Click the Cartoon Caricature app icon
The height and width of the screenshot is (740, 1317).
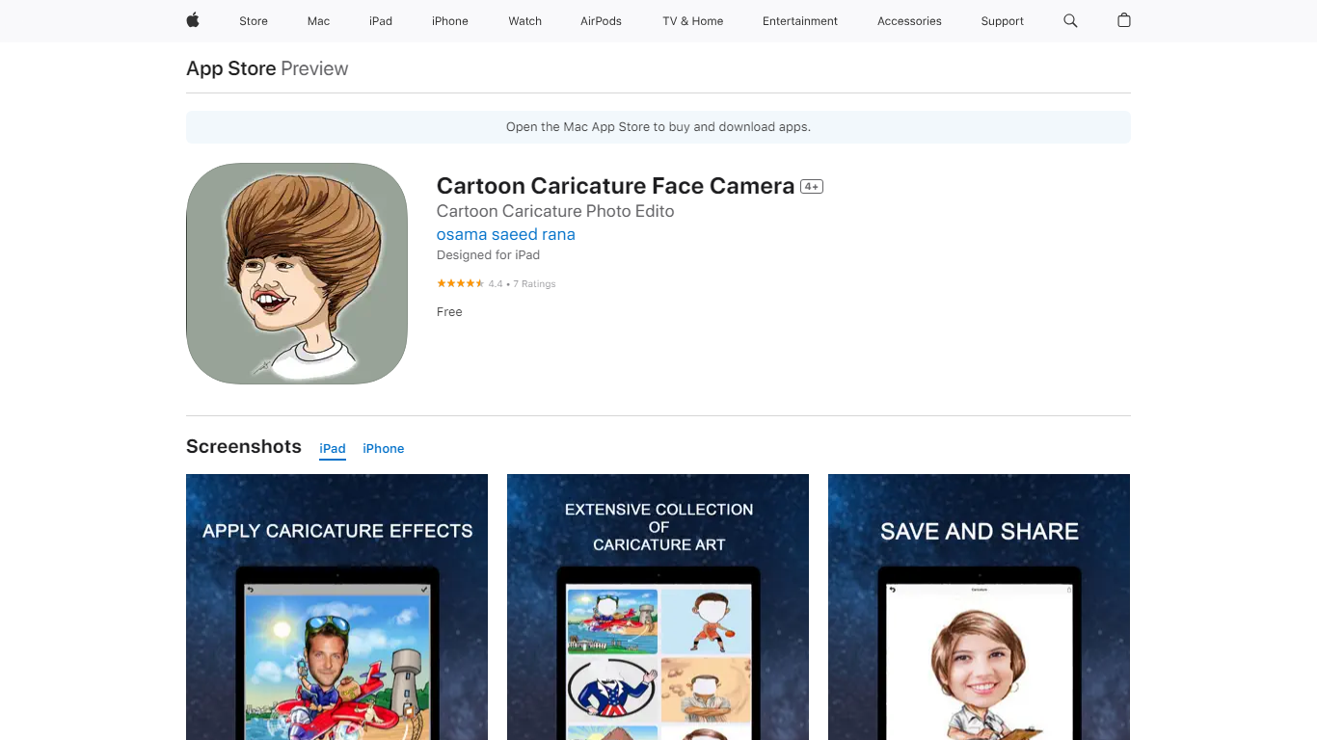tap(297, 274)
